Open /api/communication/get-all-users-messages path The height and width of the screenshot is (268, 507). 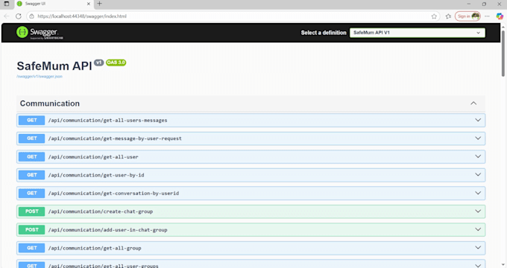[x=107, y=120]
